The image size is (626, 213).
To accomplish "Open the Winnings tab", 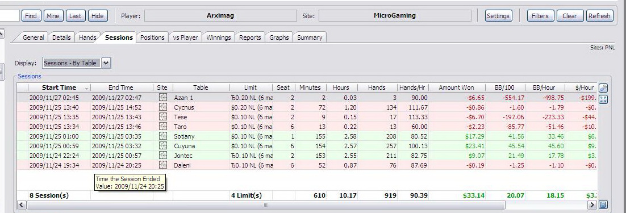I will (218, 37).
